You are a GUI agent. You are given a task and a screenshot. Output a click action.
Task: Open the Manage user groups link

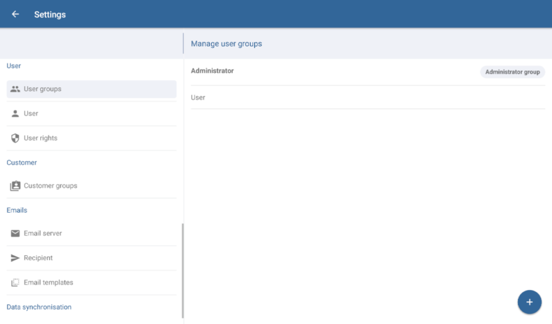click(226, 44)
